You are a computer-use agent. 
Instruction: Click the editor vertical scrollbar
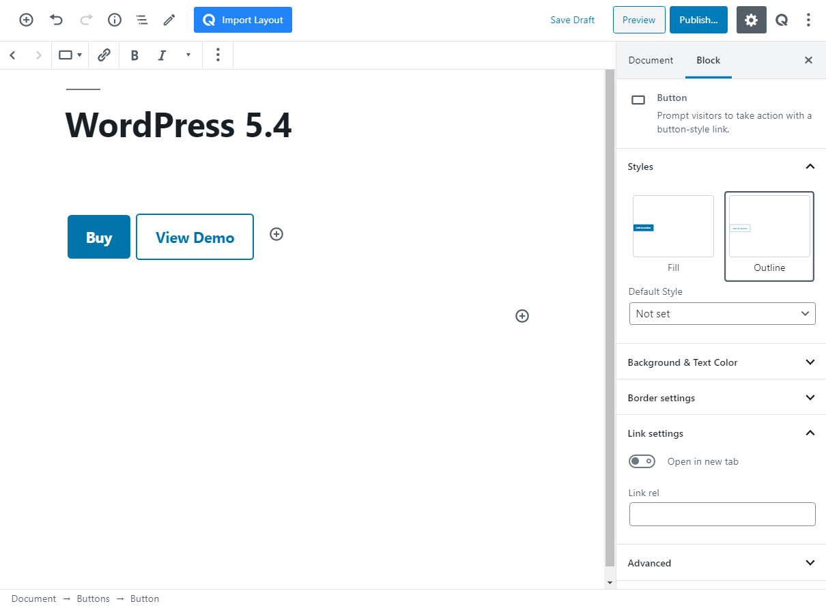click(x=610, y=318)
